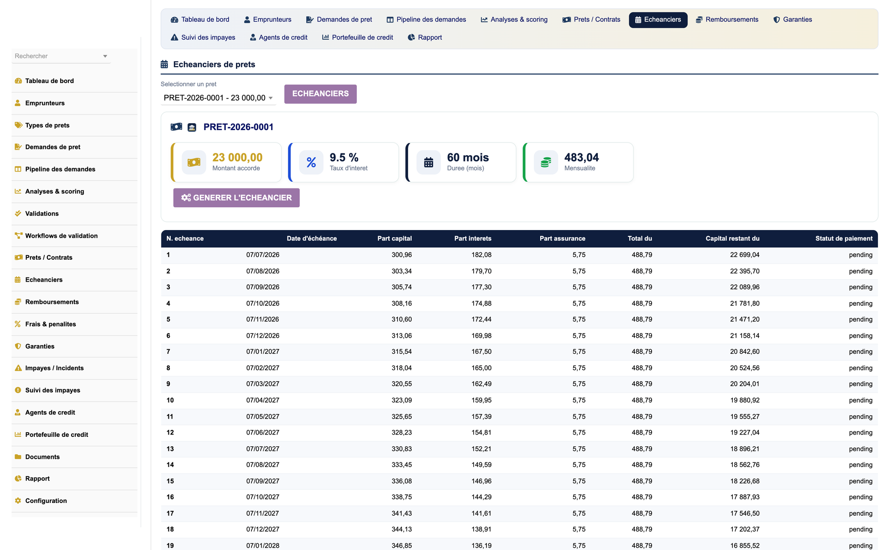Image resolution: width=888 pixels, height=550 pixels.
Task: Click the Pipeline des demandes sidebar icon
Action: pyautogui.click(x=18, y=169)
